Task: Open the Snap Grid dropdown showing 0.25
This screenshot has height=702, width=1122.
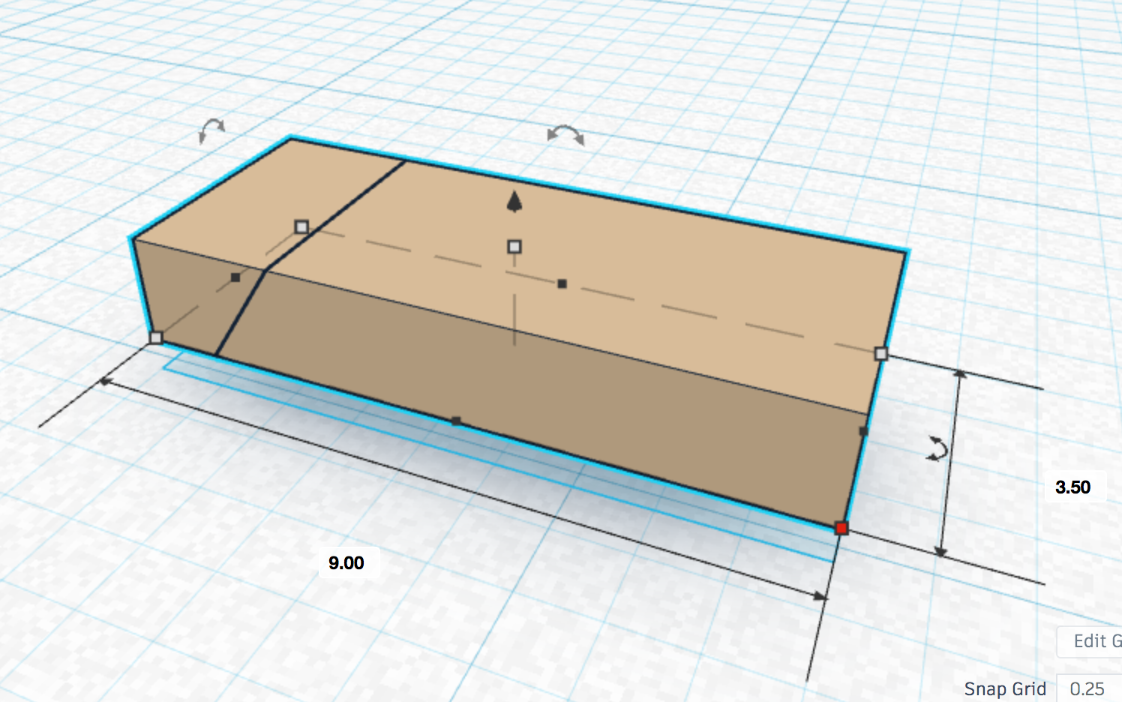Action: pyautogui.click(x=1087, y=688)
